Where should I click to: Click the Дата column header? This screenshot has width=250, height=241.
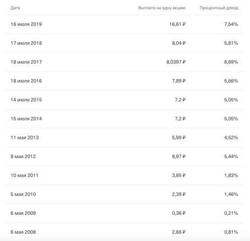15,8
